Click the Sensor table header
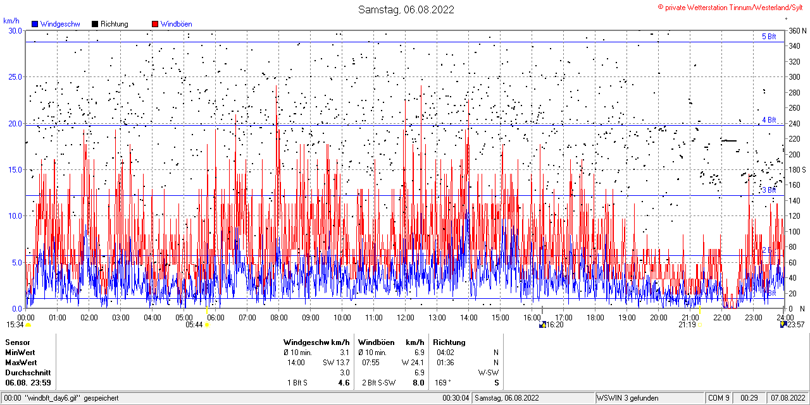 click(17, 342)
